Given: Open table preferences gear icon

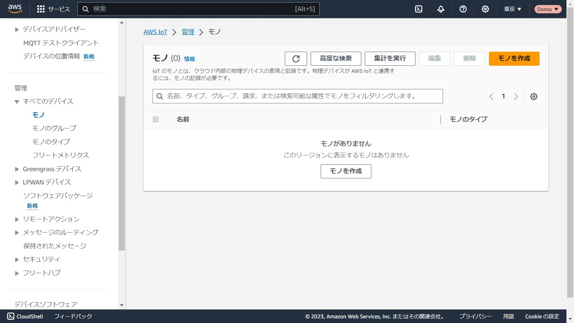Looking at the screenshot, I should [534, 97].
